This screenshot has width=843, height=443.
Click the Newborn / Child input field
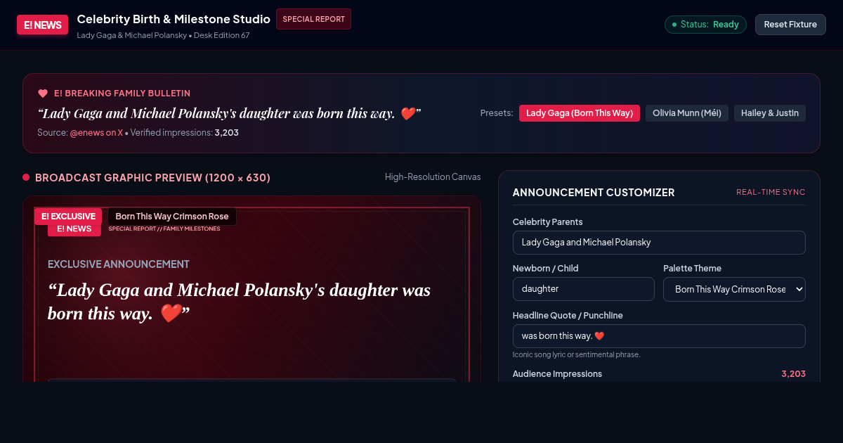tap(584, 289)
